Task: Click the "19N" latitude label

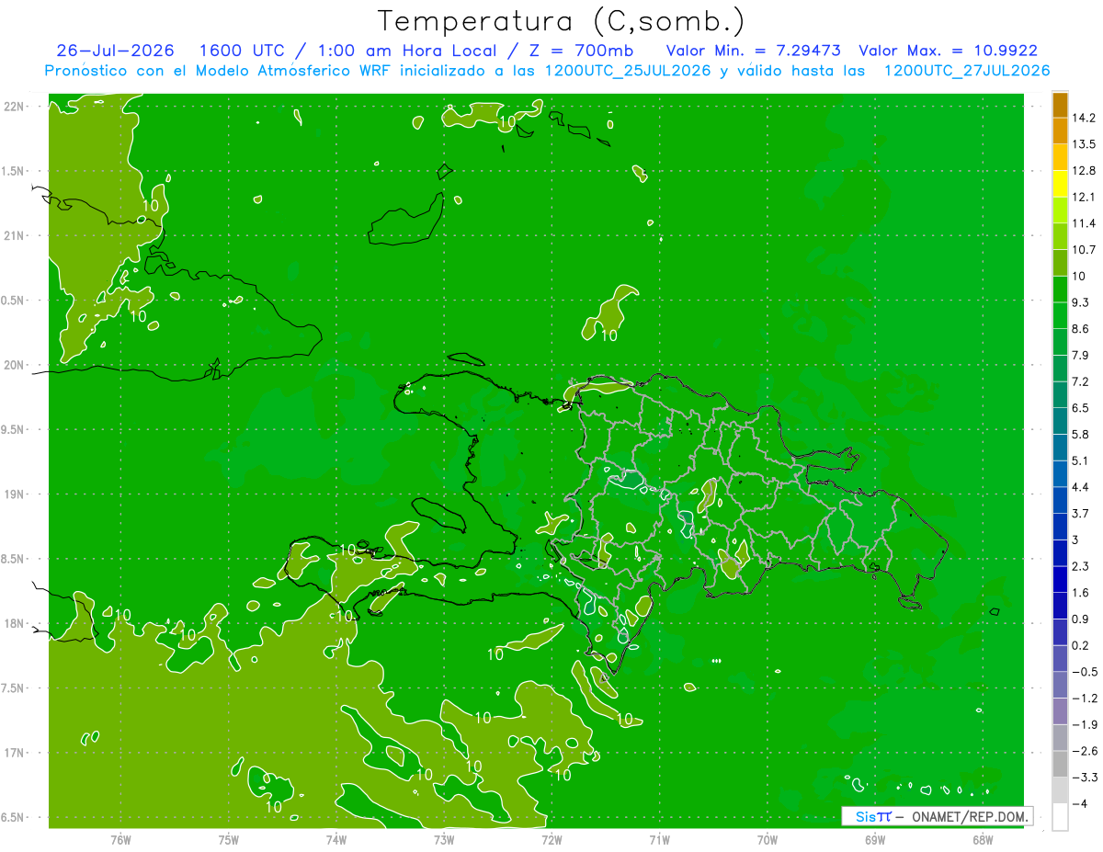Action: click(x=16, y=494)
